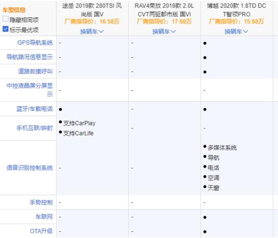Open the OTA升级 parameter link

coord(41,231)
